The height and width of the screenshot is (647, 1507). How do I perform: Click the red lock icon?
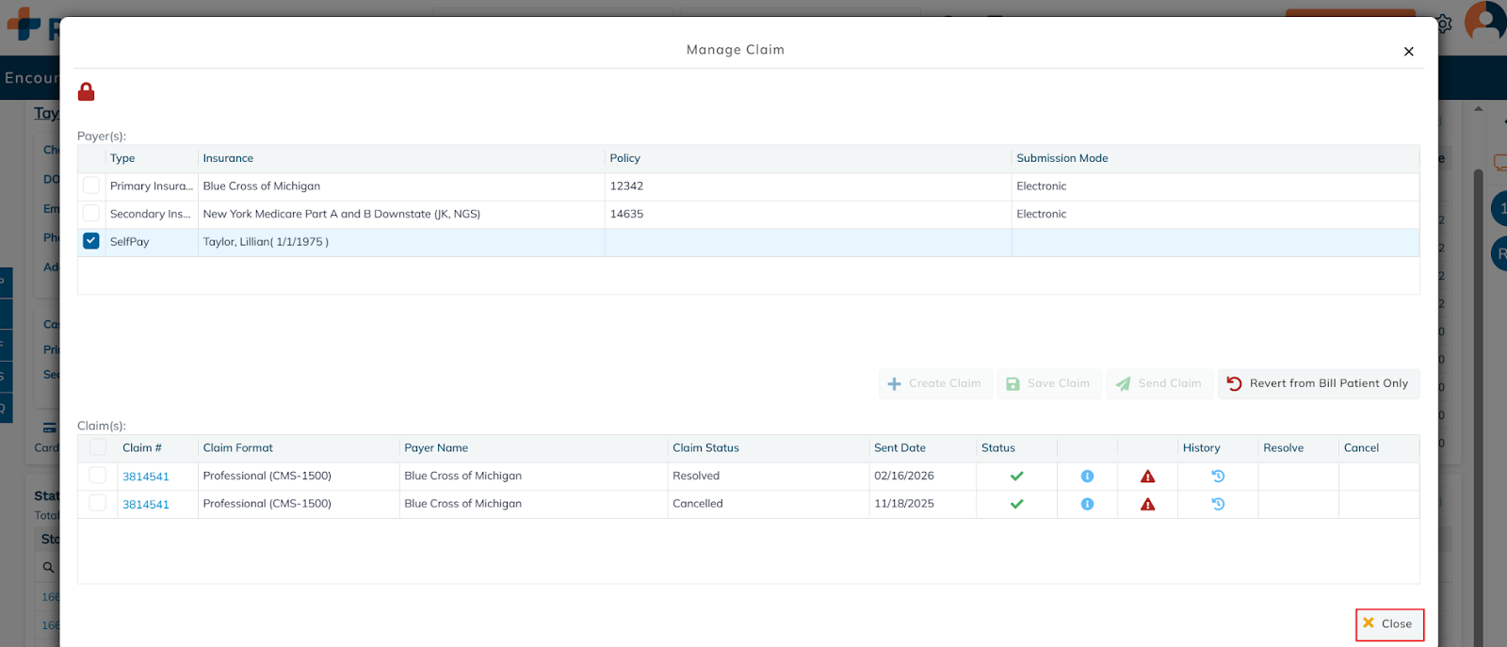pyautogui.click(x=86, y=91)
